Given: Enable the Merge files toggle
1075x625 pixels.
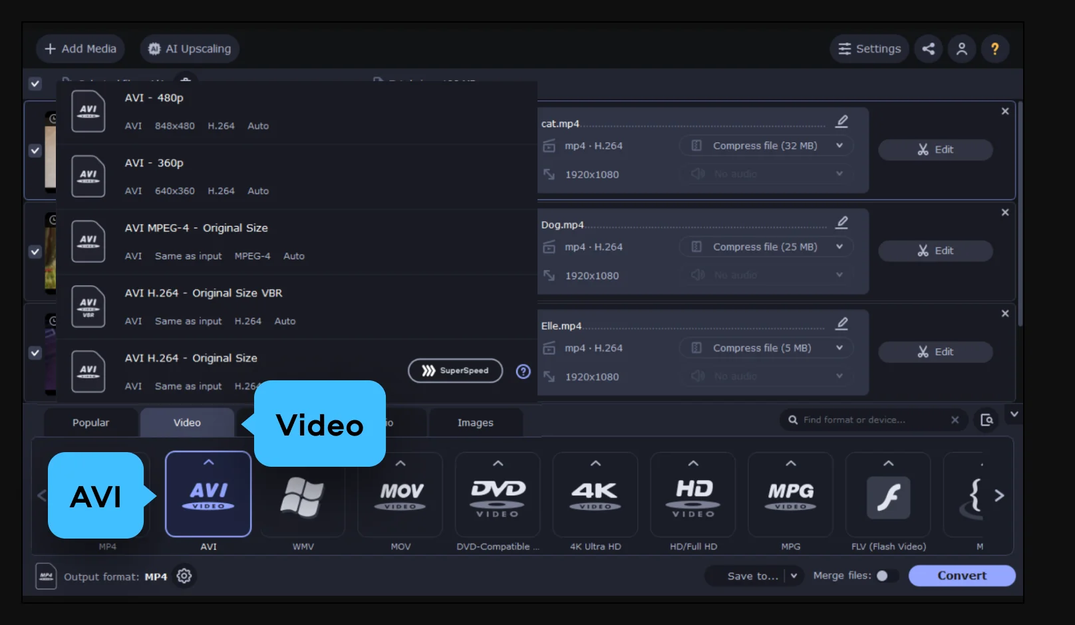Looking at the screenshot, I should click(887, 576).
